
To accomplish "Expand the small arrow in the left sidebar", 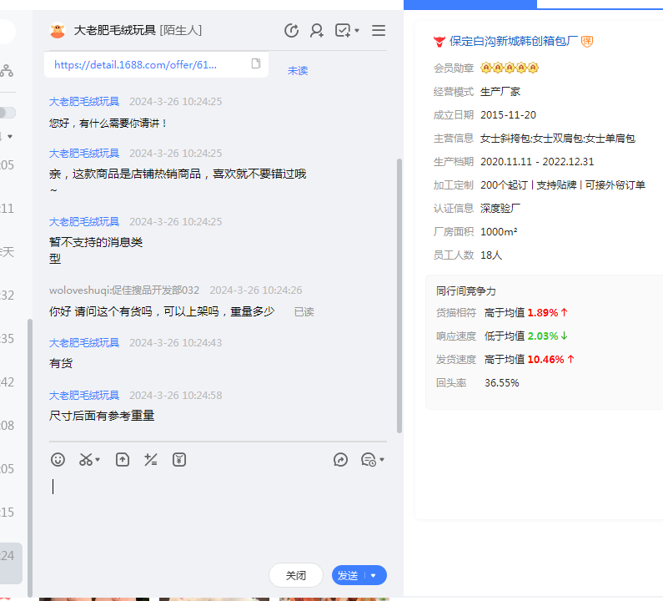I will (x=10, y=136).
